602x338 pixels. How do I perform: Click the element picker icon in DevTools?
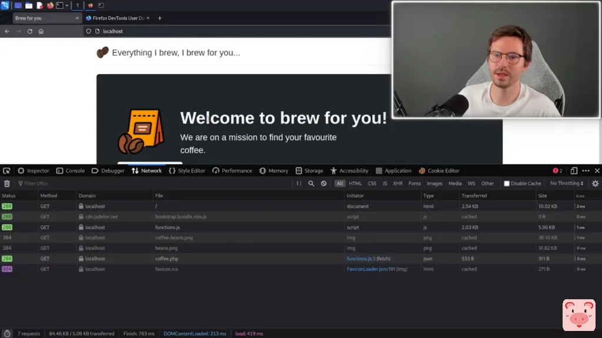pyautogui.click(x=6, y=171)
